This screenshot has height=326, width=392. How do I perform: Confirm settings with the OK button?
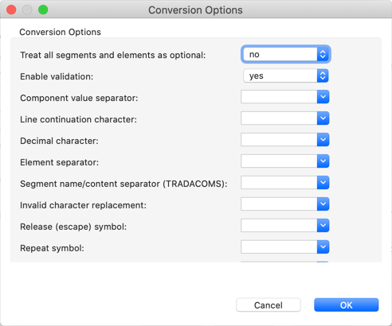point(347,305)
